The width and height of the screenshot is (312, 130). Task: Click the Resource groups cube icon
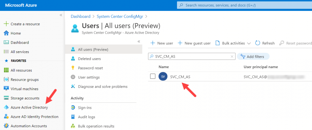[x=6, y=79]
